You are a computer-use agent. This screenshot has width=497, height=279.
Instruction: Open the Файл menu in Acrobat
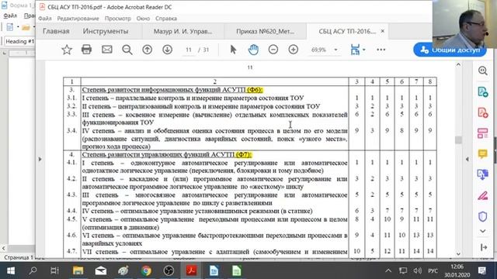(45, 19)
